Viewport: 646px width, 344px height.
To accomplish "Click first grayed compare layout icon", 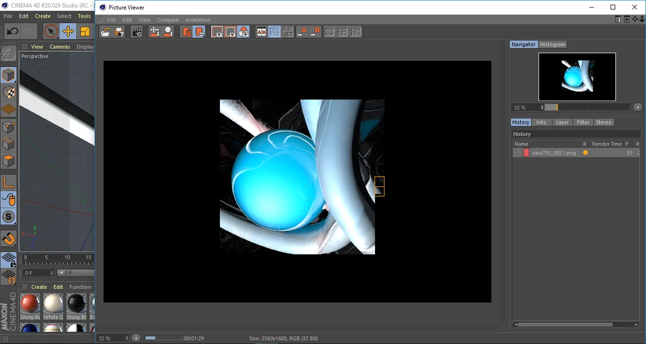I will click(330, 32).
